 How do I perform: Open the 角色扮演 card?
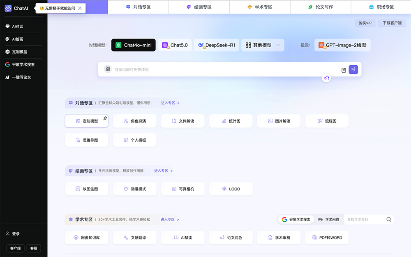tap(135, 121)
